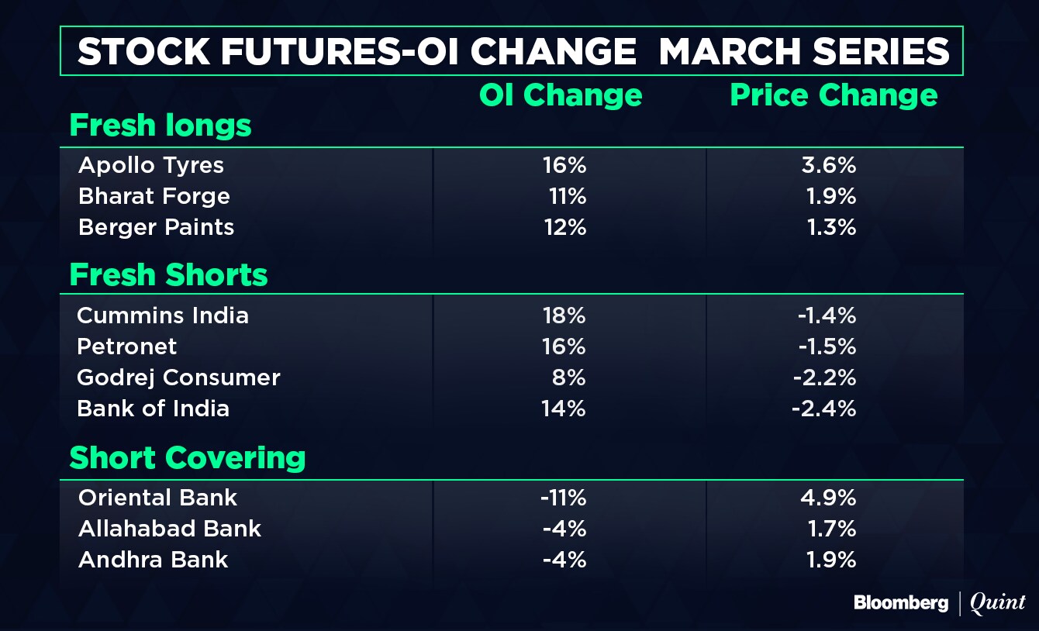
Task: Click the Fresh Shorts section heading
Action: pyautogui.click(x=168, y=275)
